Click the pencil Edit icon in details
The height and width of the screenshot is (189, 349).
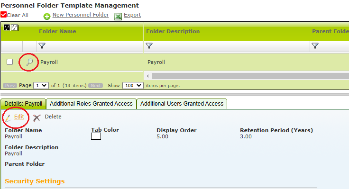(x=8, y=118)
